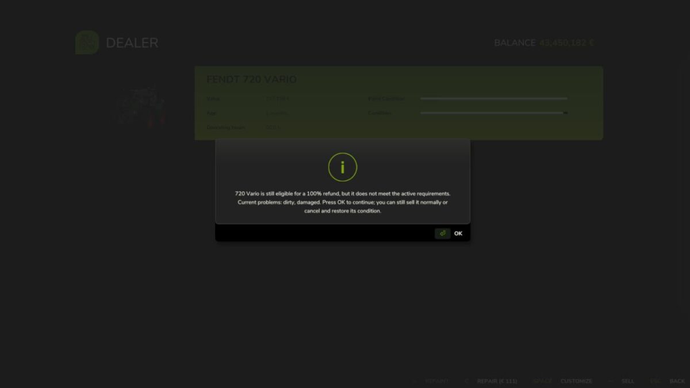Click the green info icon in the dialog
The image size is (690, 388).
click(x=343, y=168)
